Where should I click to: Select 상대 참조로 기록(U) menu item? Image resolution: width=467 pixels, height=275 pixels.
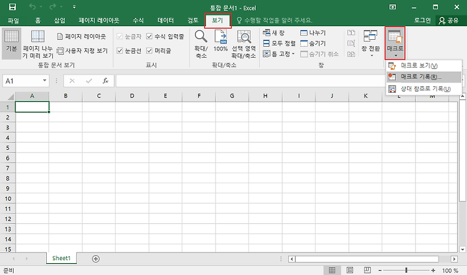pos(423,89)
